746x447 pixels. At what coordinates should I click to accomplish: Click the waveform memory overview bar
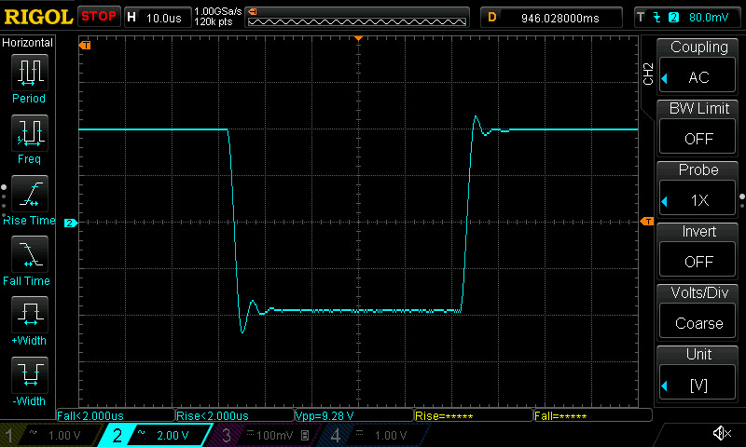[357, 18]
